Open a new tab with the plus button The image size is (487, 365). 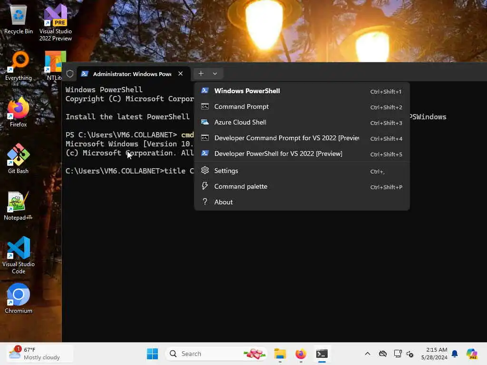click(x=201, y=74)
